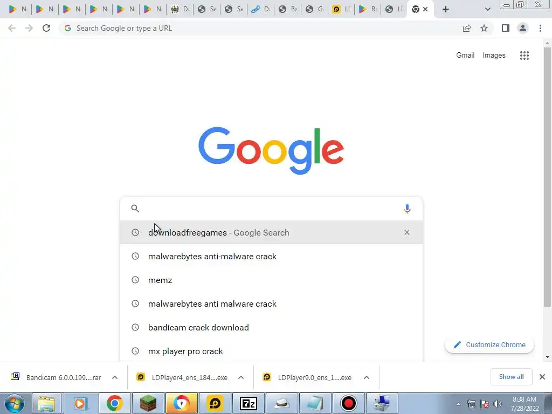Click the Google logo

tap(271, 151)
